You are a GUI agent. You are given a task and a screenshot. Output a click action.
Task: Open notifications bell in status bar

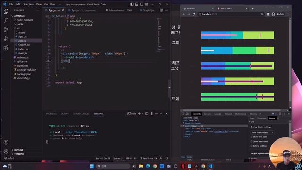point(167,158)
